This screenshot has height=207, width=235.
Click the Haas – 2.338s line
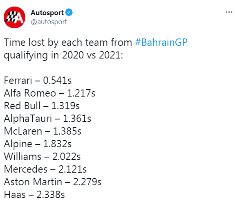(34, 195)
